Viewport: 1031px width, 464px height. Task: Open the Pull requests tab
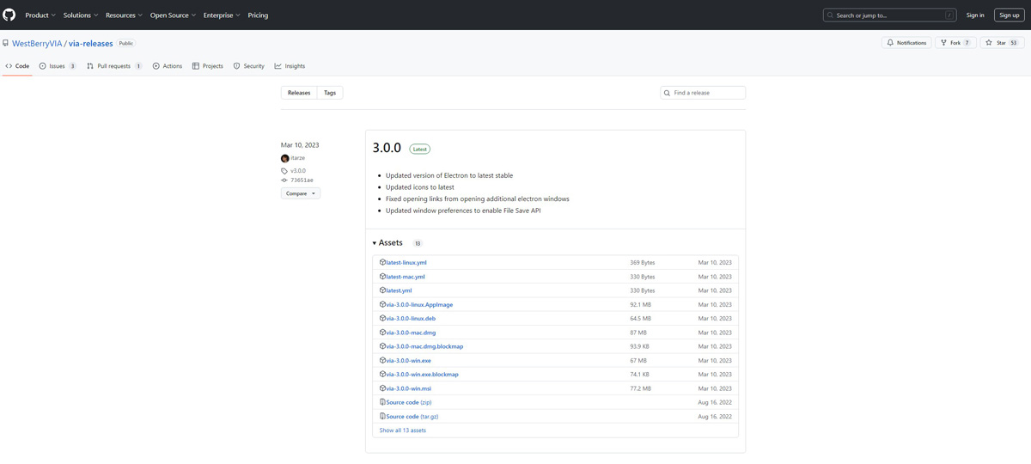[x=114, y=66]
